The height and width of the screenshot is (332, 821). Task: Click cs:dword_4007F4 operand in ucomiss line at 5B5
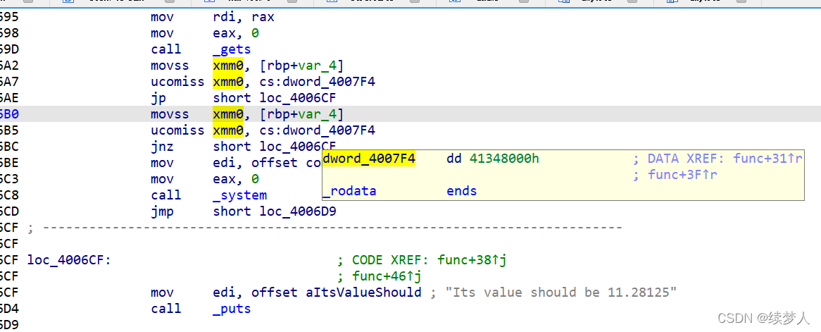pos(318,130)
